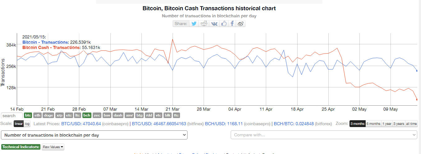Open the 'Compare with...' dropdown
The image size is (421, 154).
tap(324, 135)
